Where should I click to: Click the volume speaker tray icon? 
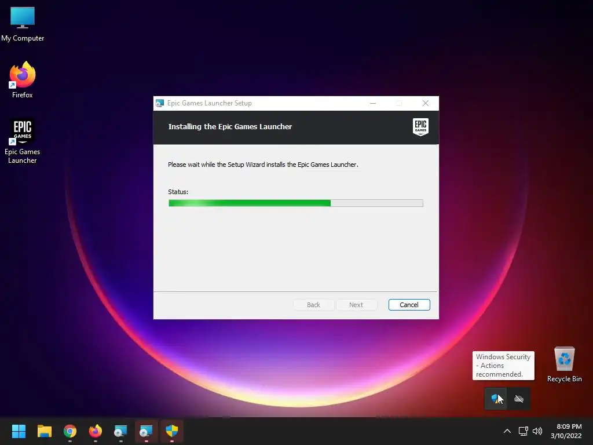[x=537, y=431]
